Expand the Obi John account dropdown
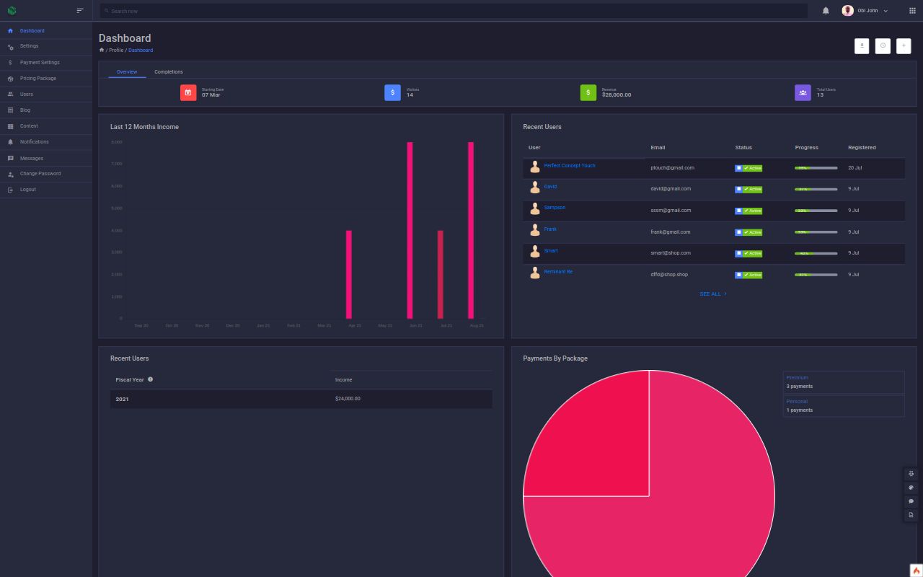The height and width of the screenshot is (577, 923). click(x=865, y=11)
